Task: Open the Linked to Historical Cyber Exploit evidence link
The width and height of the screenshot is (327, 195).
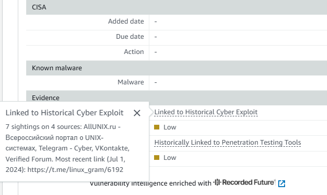Action: point(206,112)
